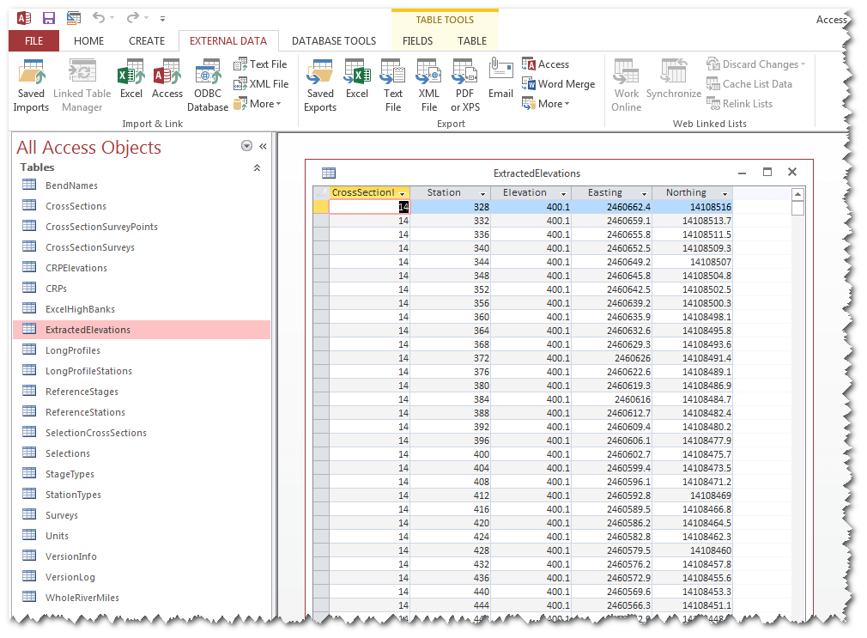The image size is (867, 638).
Task: Click the datasheet vertical scrollbar
Action: tap(797, 343)
